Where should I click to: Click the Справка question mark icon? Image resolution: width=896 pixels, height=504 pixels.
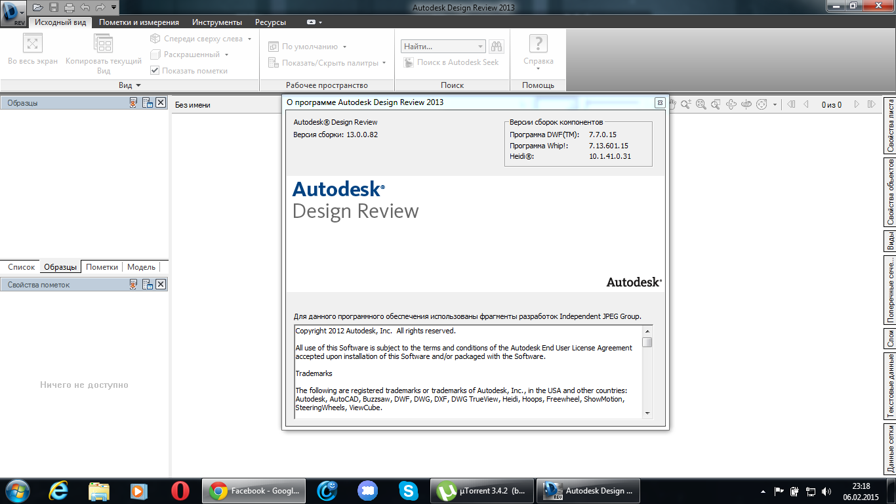tap(539, 43)
